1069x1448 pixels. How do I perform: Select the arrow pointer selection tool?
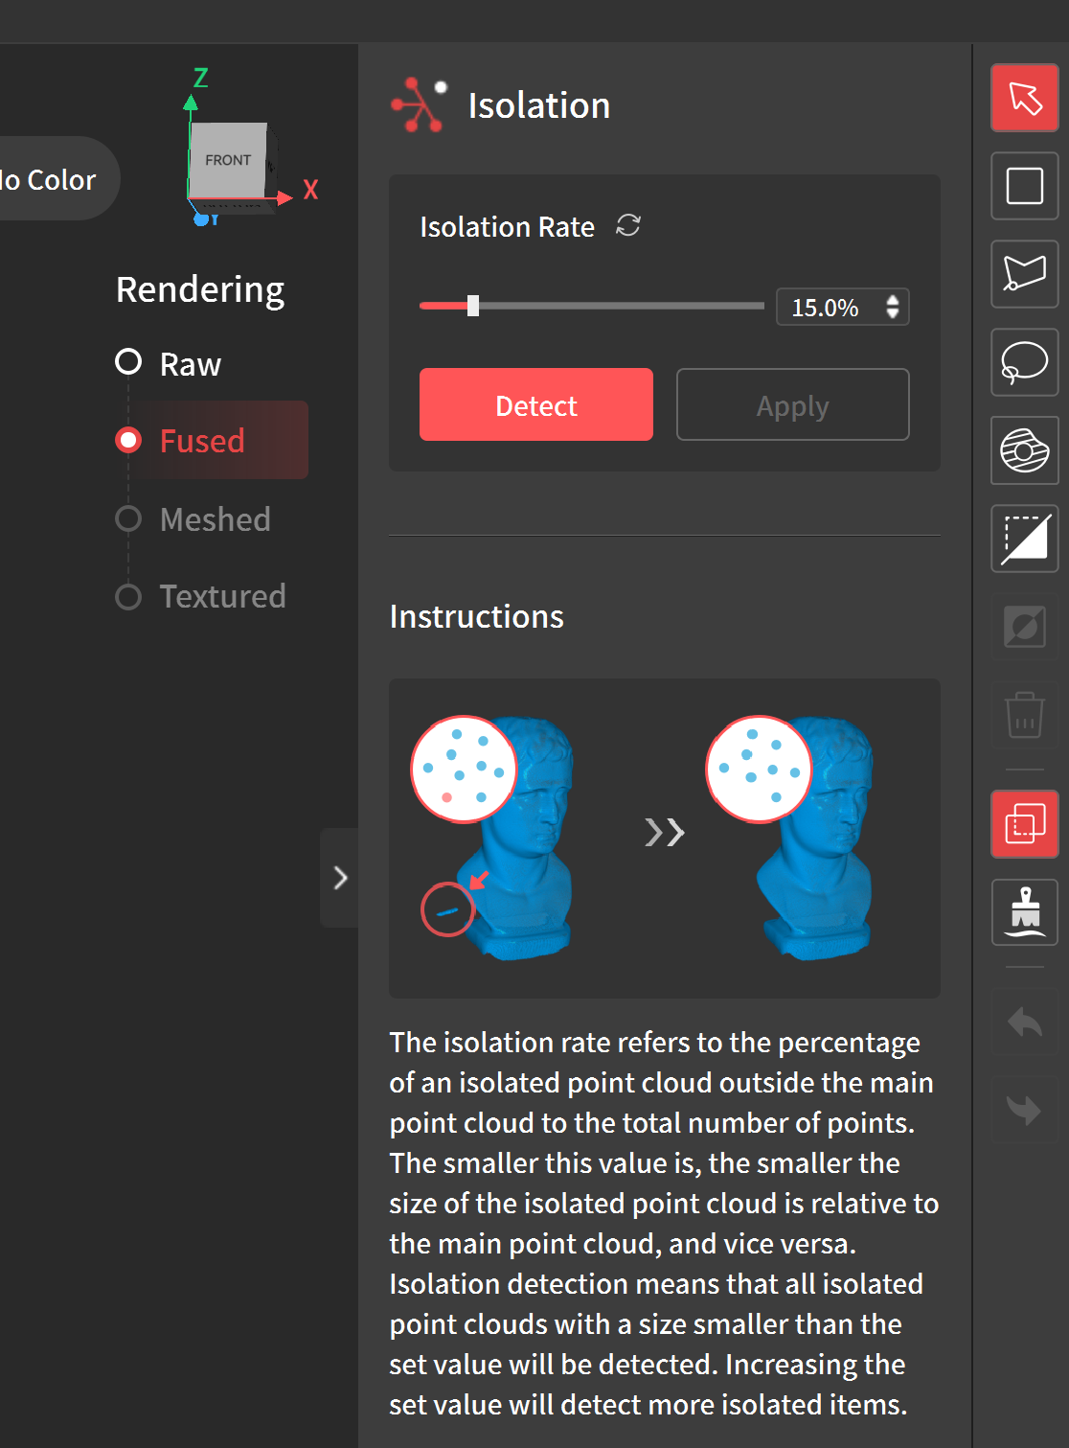(1024, 98)
